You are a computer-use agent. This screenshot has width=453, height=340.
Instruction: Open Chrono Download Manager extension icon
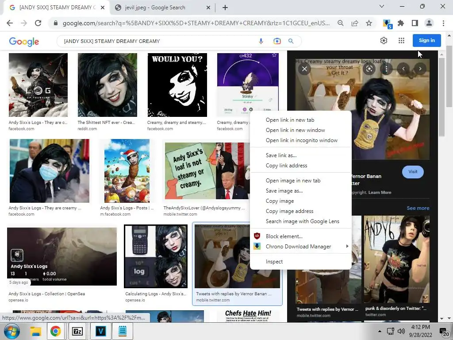tap(387, 24)
